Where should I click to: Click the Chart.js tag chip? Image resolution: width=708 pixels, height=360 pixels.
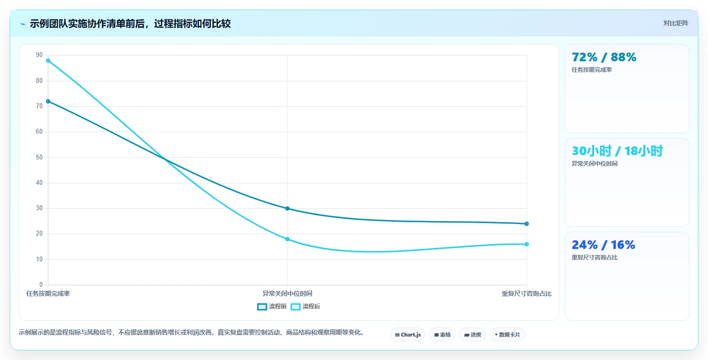(x=408, y=335)
